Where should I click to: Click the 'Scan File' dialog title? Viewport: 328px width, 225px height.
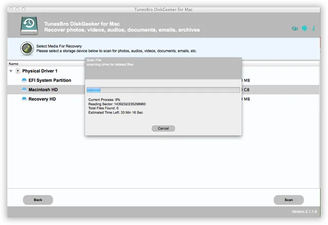[x=94, y=60]
